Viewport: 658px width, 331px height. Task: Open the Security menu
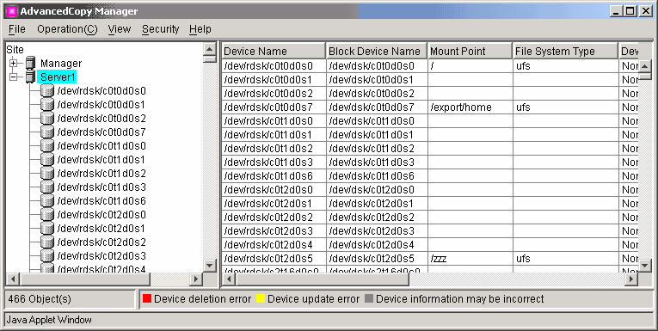(160, 29)
